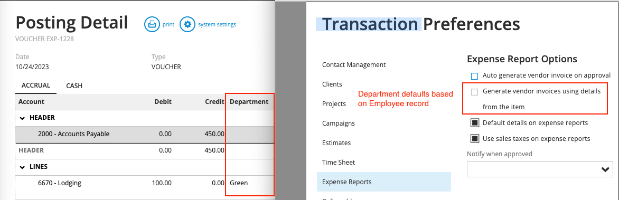Image resolution: width=619 pixels, height=200 pixels.
Task: Open Campaigns preferences section
Action: pyautogui.click(x=339, y=123)
